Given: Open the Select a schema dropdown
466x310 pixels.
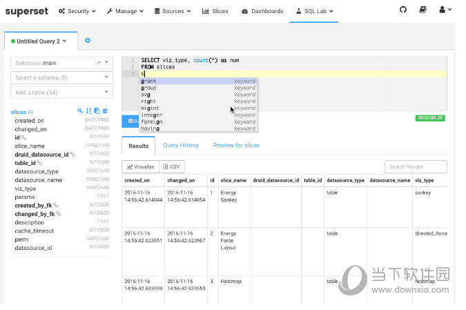Looking at the screenshot, I should [62, 77].
